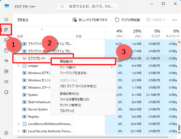Click the horizontal scrollbar at bottom
This screenshot has height=139, width=181.
[93, 137]
